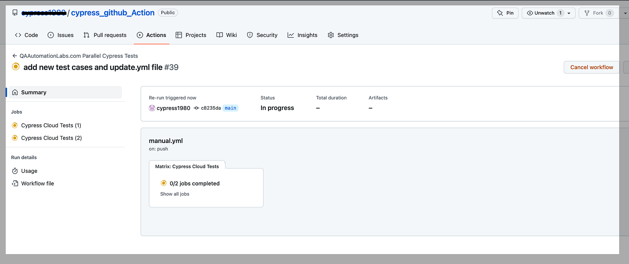Open the Security tab
The width and height of the screenshot is (629, 264).
pyautogui.click(x=262, y=35)
